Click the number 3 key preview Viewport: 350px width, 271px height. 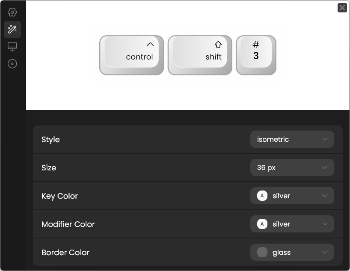click(256, 55)
